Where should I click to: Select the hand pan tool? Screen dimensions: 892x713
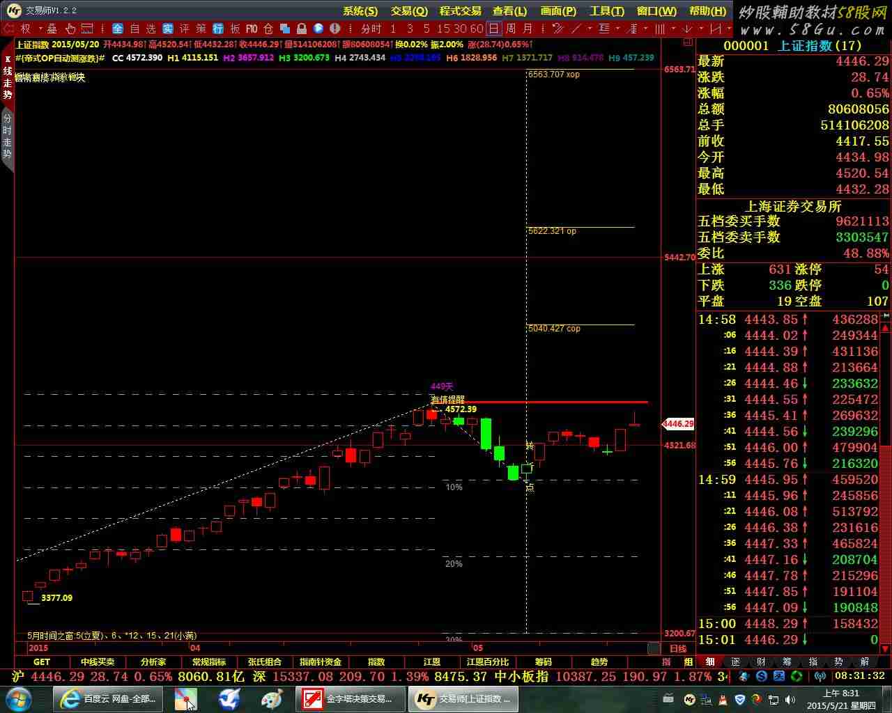[70, 29]
